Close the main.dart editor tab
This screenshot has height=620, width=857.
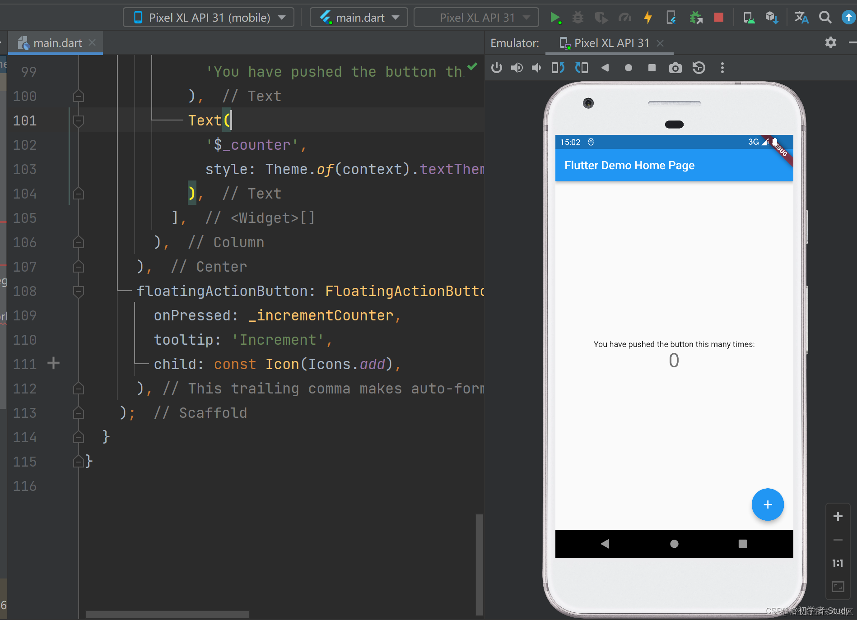click(x=92, y=42)
